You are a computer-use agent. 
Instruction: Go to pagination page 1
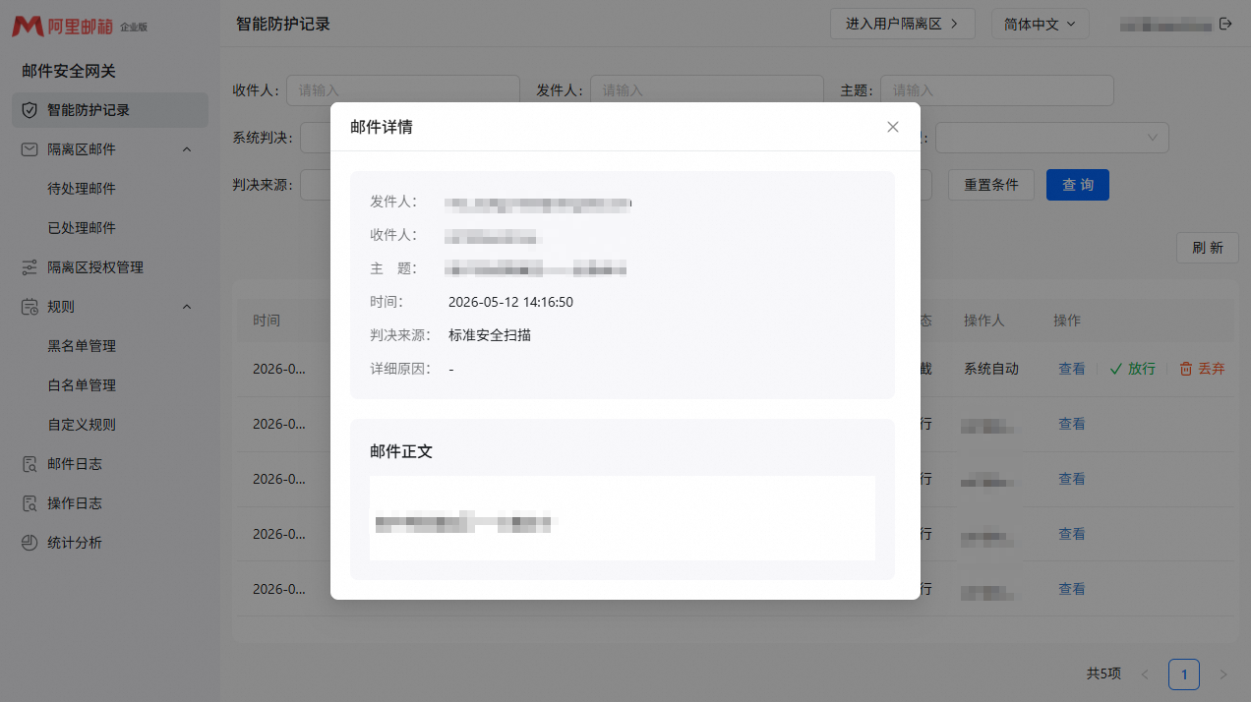pos(1184,674)
